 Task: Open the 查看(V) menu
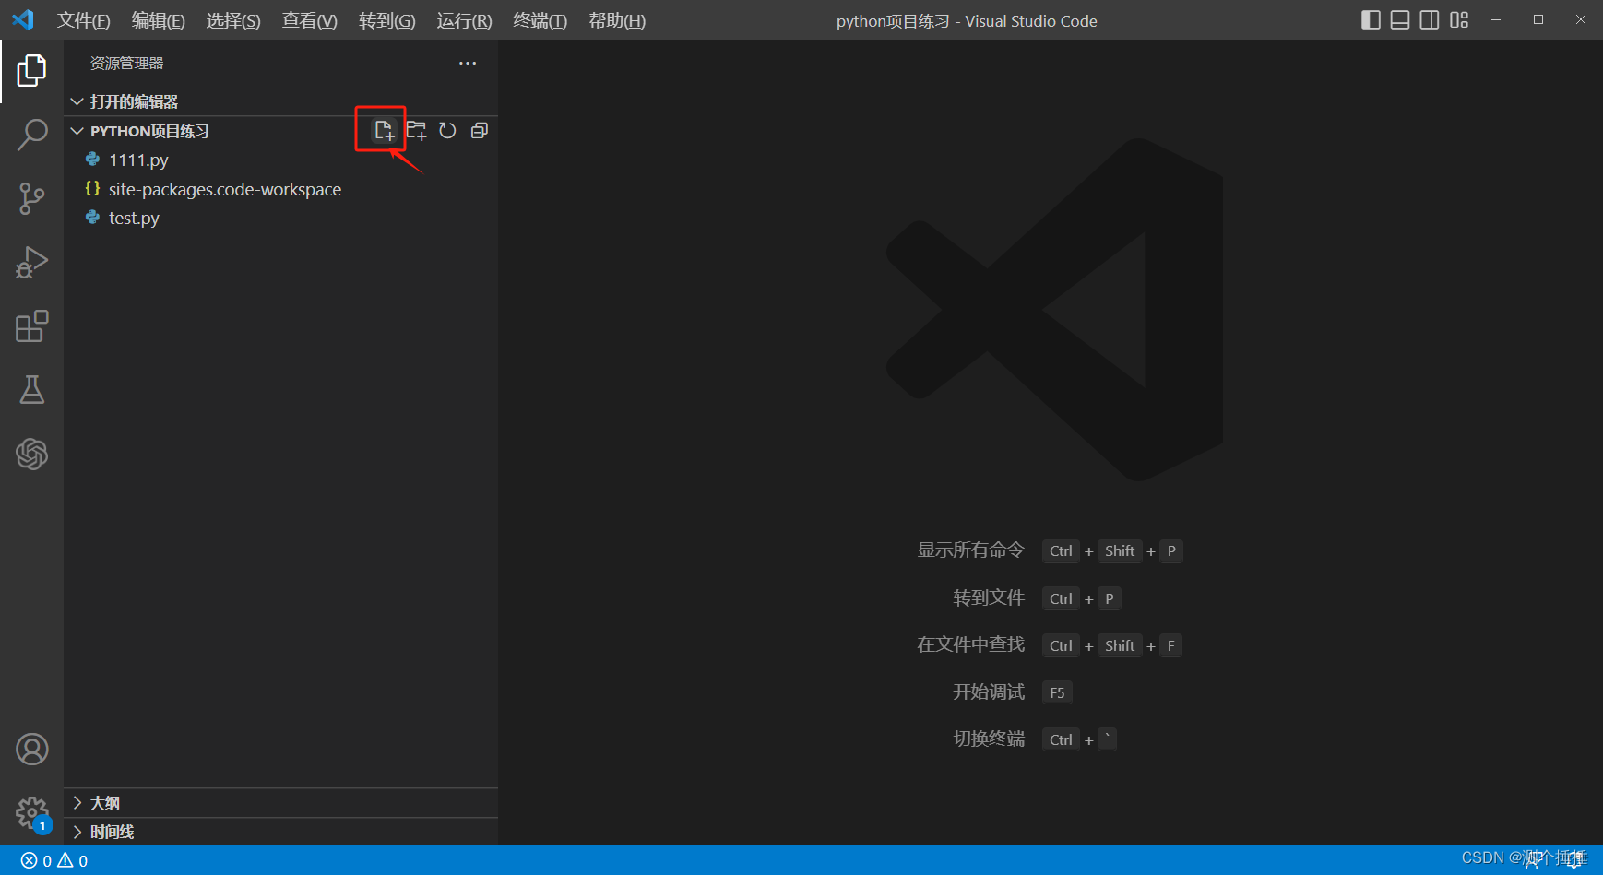310,20
